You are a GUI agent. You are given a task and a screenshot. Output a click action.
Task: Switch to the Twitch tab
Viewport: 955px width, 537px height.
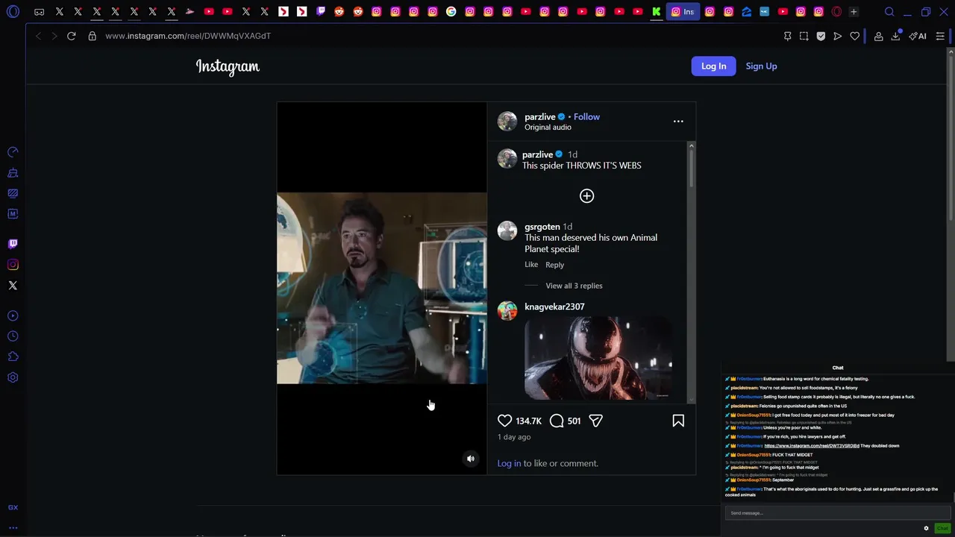tap(321, 12)
